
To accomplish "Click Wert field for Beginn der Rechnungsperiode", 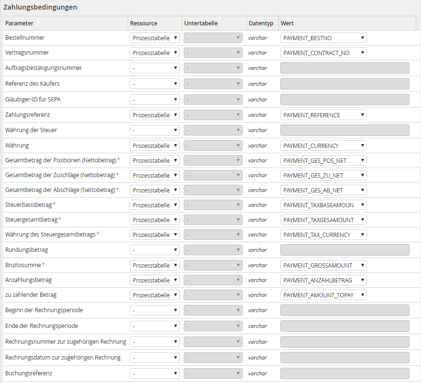I will click(344, 310).
